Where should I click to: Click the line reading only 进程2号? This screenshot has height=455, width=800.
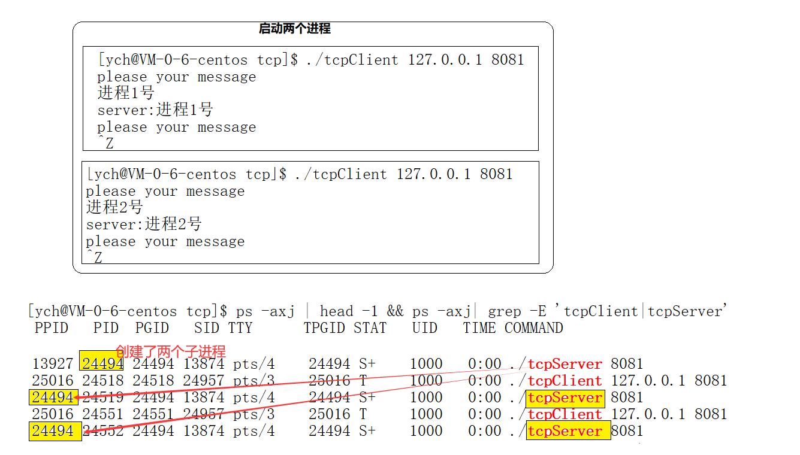click(x=114, y=207)
